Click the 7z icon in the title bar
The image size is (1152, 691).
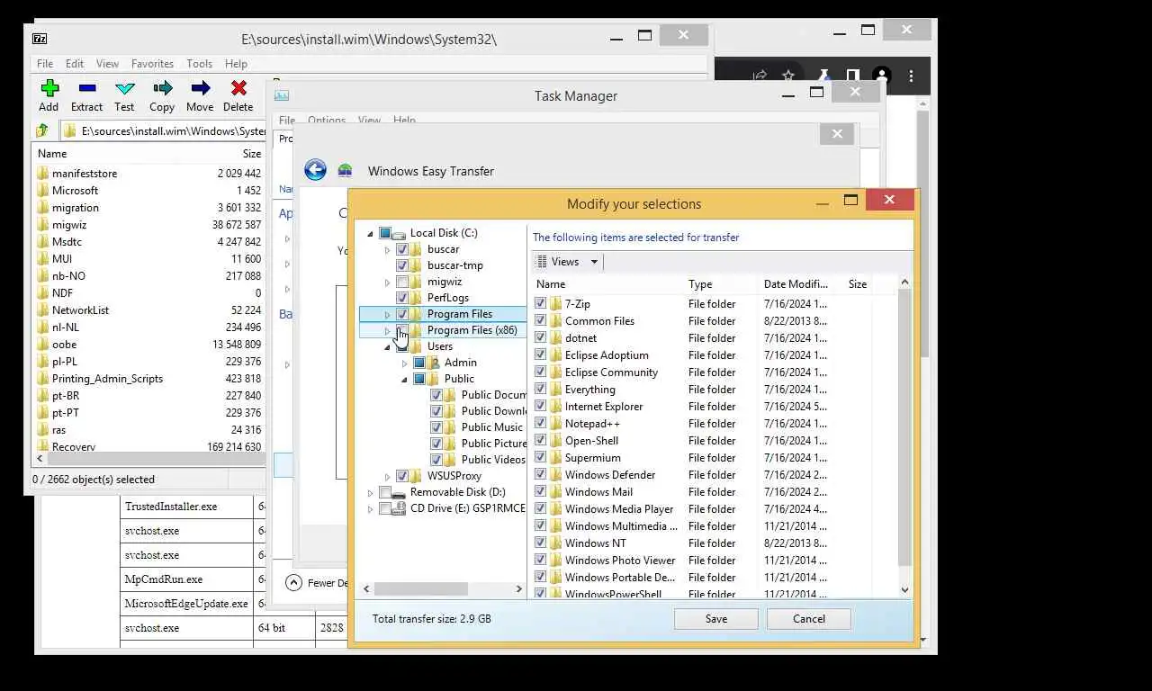[40, 39]
